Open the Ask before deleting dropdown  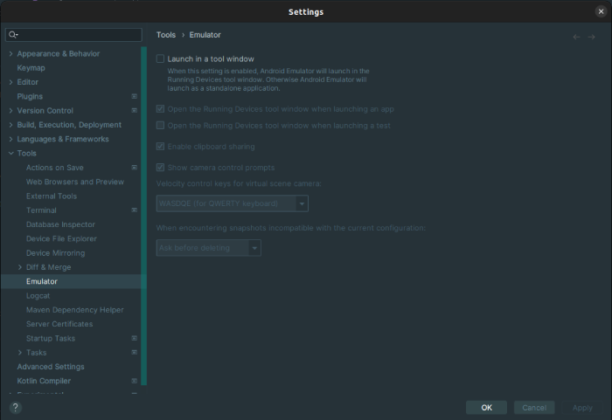coord(254,248)
